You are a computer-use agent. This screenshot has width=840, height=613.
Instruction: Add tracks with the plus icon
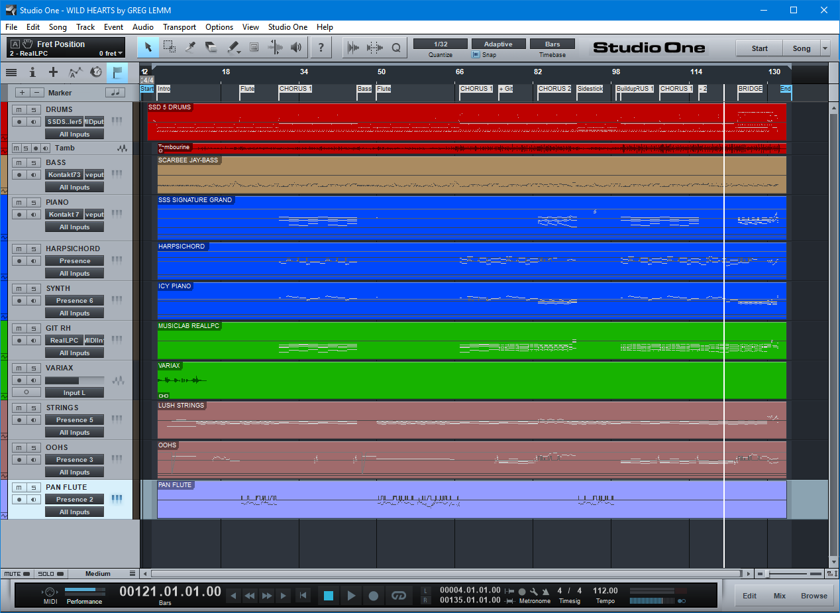54,72
